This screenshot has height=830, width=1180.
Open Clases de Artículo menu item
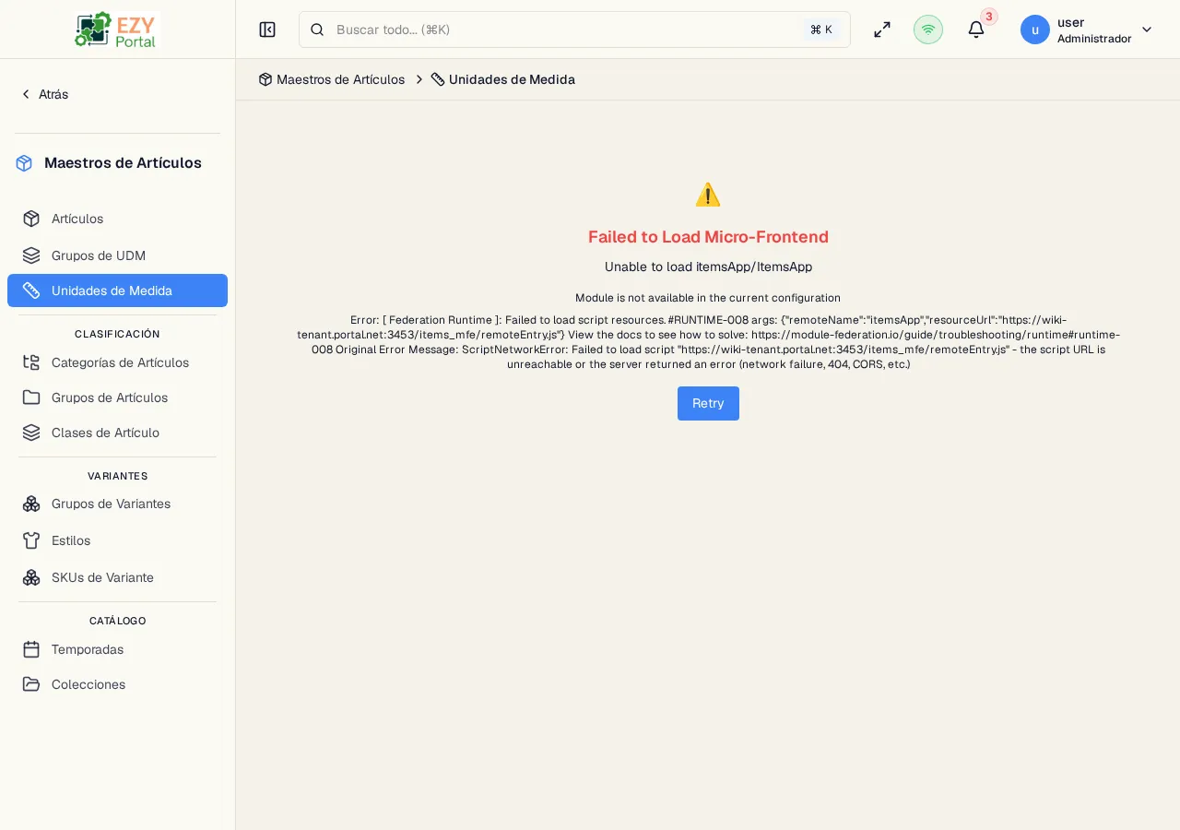[117, 433]
